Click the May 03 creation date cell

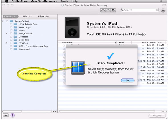tap(155, 80)
